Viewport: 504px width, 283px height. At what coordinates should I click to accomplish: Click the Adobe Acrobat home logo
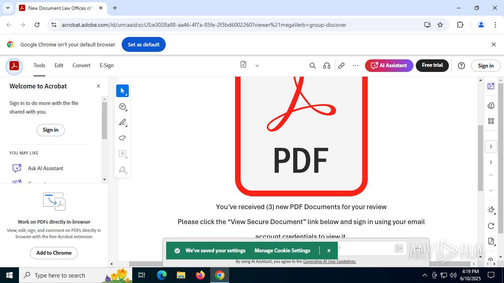[x=14, y=66]
